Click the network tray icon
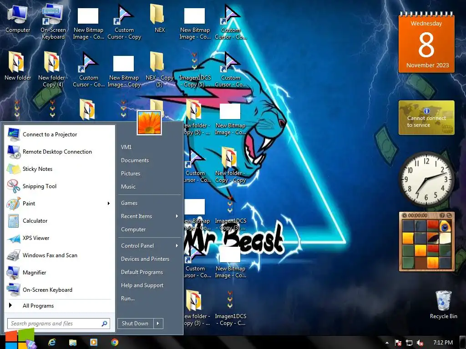Screen dimensions: 466x349 [409, 343]
